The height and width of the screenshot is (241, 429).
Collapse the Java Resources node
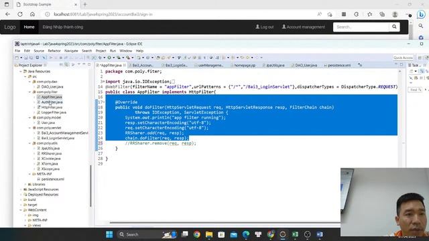coord(21,72)
